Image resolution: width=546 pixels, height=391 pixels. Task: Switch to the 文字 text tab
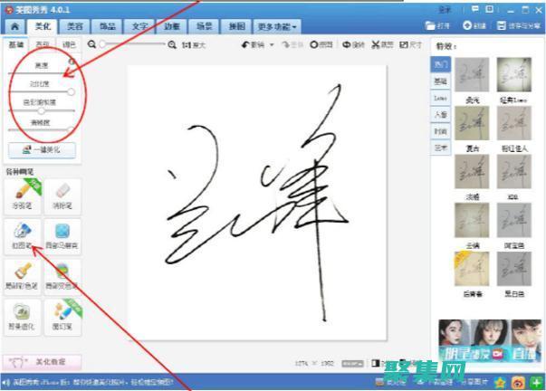tap(140, 27)
